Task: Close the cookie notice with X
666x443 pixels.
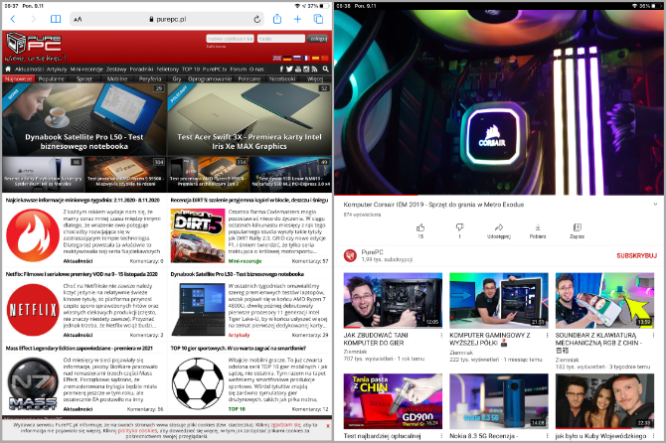Action: click(x=328, y=425)
